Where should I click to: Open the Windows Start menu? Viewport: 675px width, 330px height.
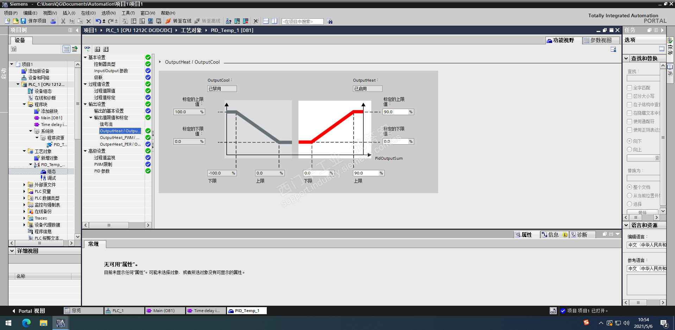coord(8,323)
